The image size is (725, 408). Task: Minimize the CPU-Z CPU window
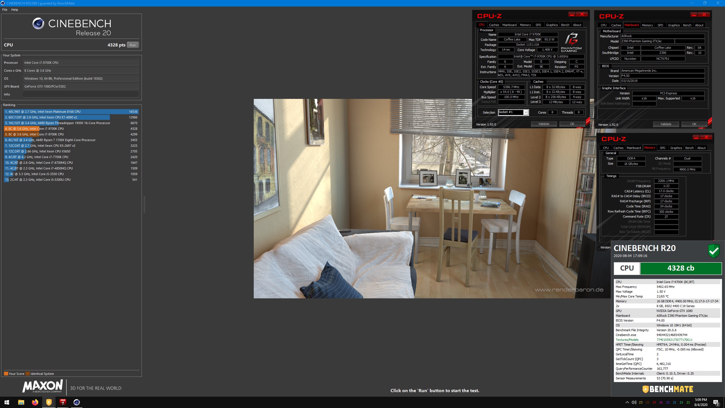(x=572, y=14)
